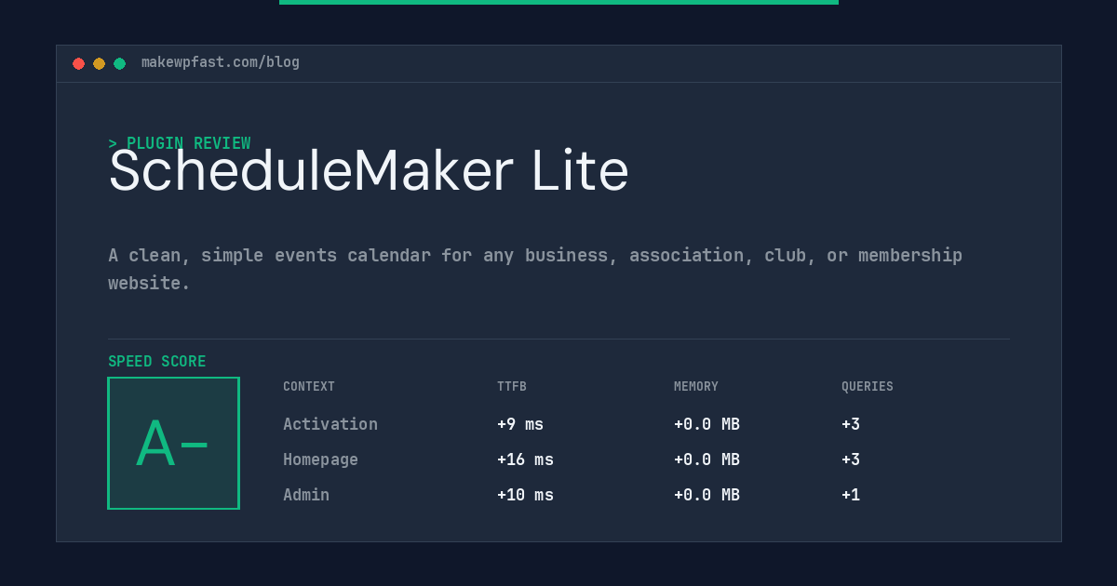
Task: Click the +10 ms Admin TTFB value
Action: point(525,495)
